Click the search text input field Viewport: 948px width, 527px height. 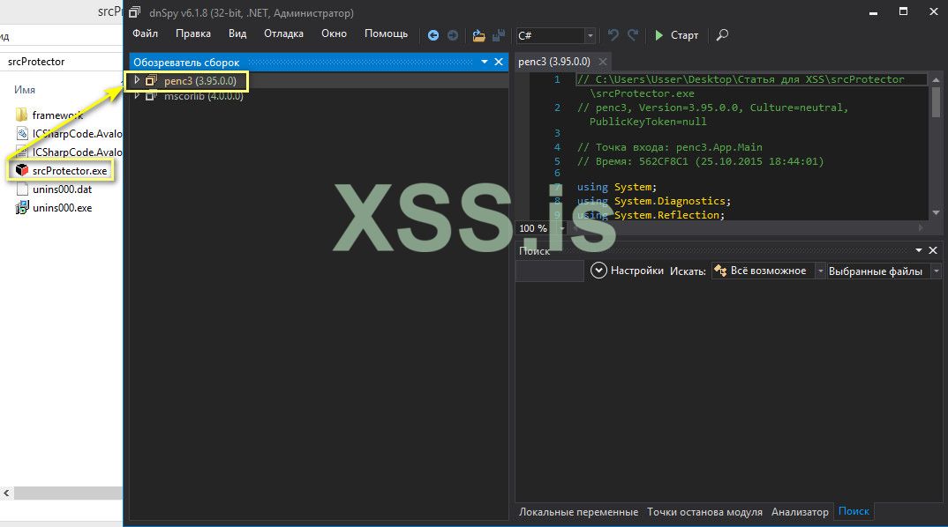click(x=549, y=271)
